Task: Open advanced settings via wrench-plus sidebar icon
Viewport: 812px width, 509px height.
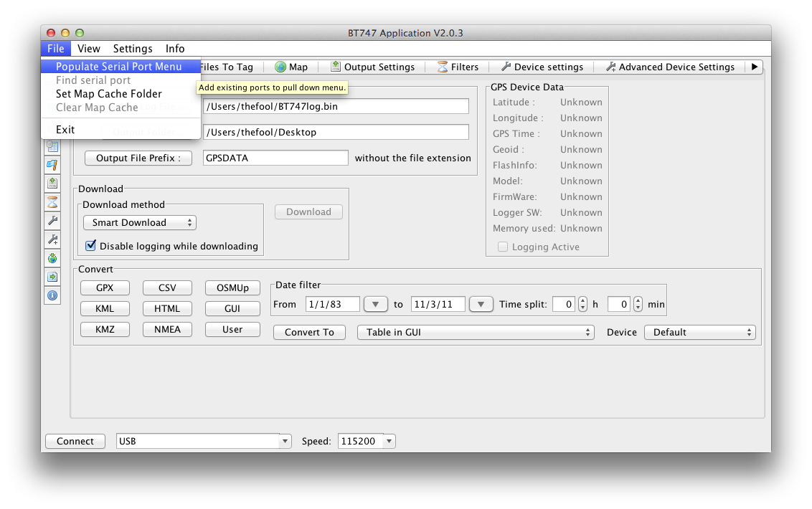Action: coord(52,239)
